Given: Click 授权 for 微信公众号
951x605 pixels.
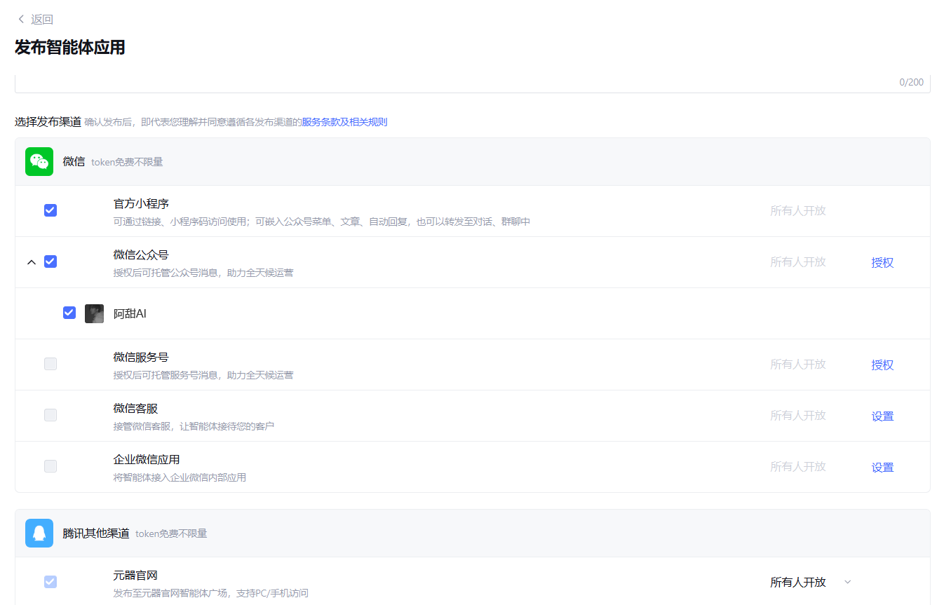Looking at the screenshot, I should [x=882, y=263].
